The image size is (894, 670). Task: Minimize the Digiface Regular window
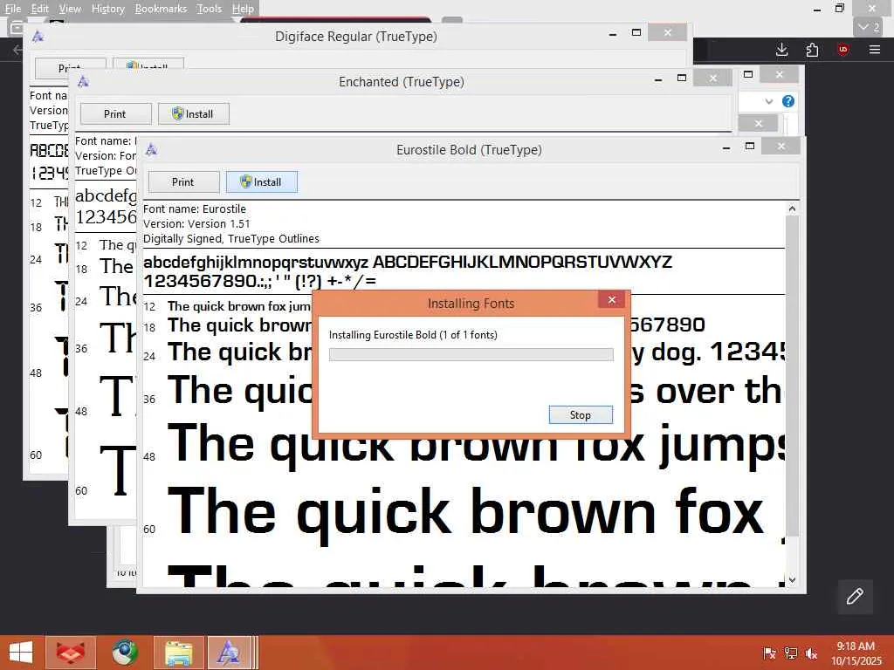(x=613, y=34)
